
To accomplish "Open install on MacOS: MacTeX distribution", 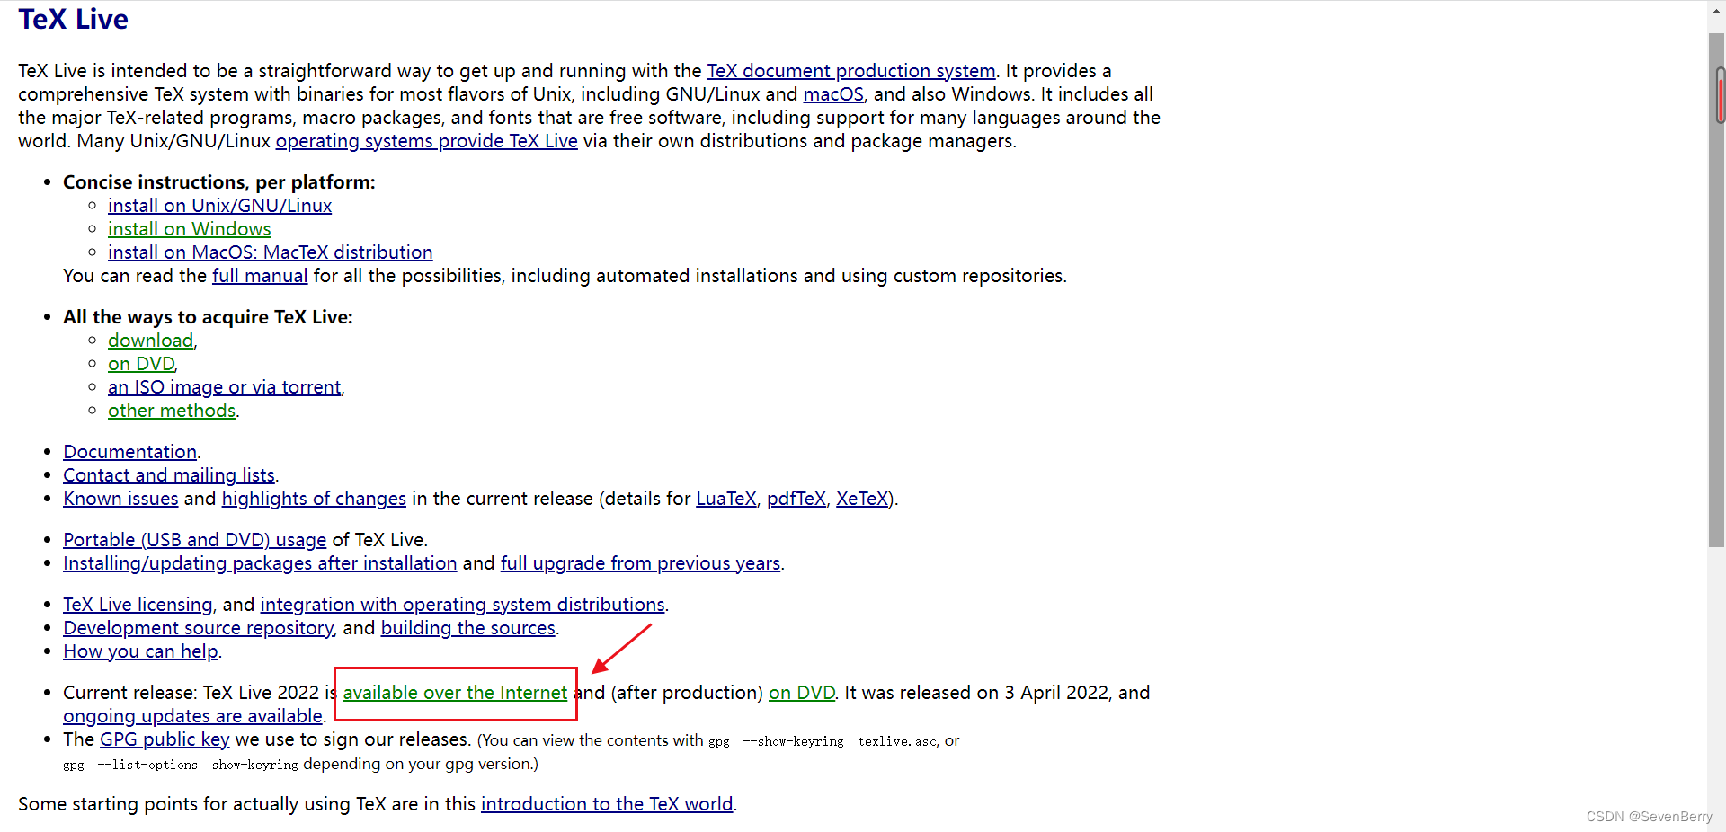I will pos(270,252).
